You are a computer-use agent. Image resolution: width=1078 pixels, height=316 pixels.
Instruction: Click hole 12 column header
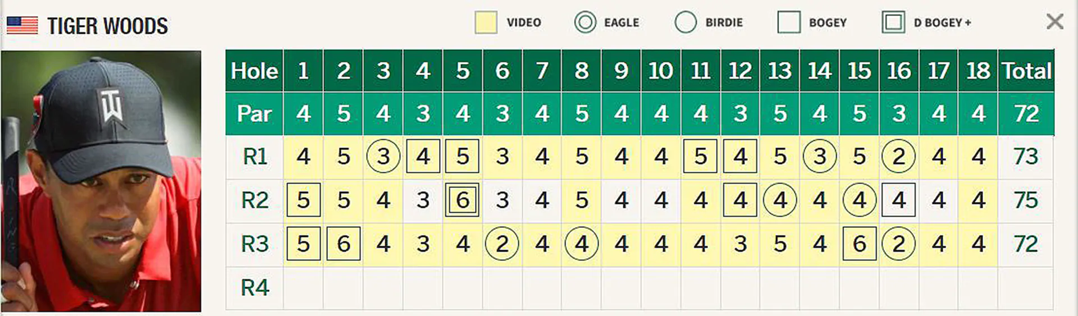tap(740, 71)
